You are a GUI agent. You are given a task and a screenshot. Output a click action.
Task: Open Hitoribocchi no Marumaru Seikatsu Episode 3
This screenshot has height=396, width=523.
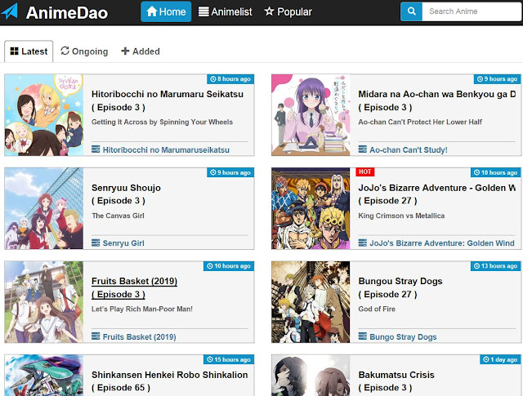tap(168, 100)
